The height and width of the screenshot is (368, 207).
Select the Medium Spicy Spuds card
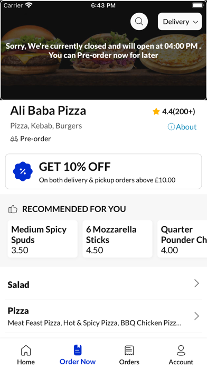click(43, 239)
